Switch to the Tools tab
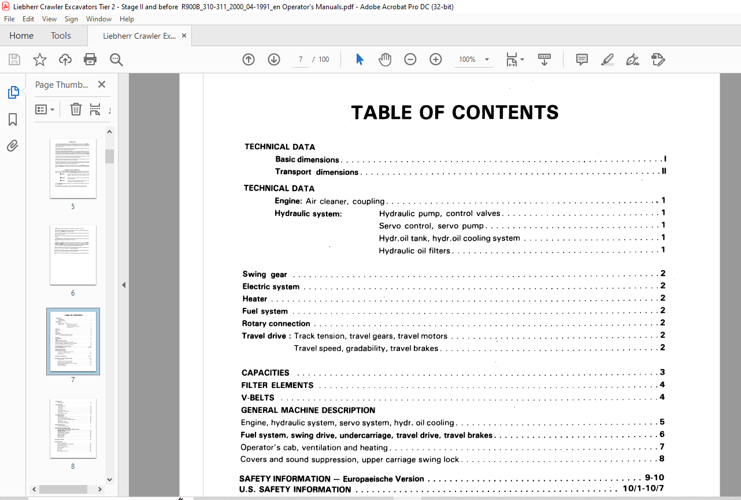The width and height of the screenshot is (741, 500). click(x=61, y=36)
